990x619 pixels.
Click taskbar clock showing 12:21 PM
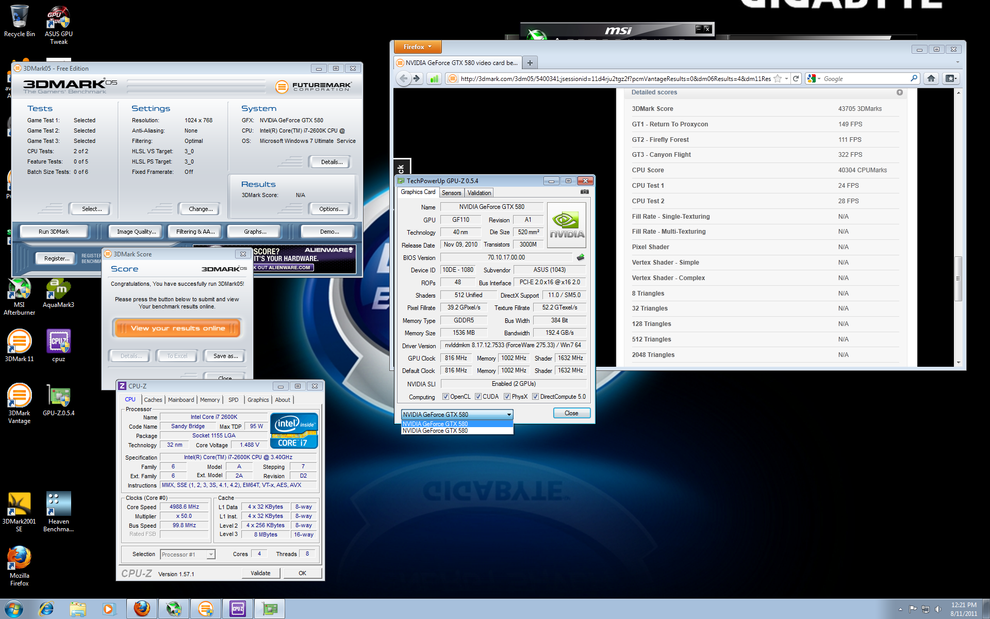964,609
